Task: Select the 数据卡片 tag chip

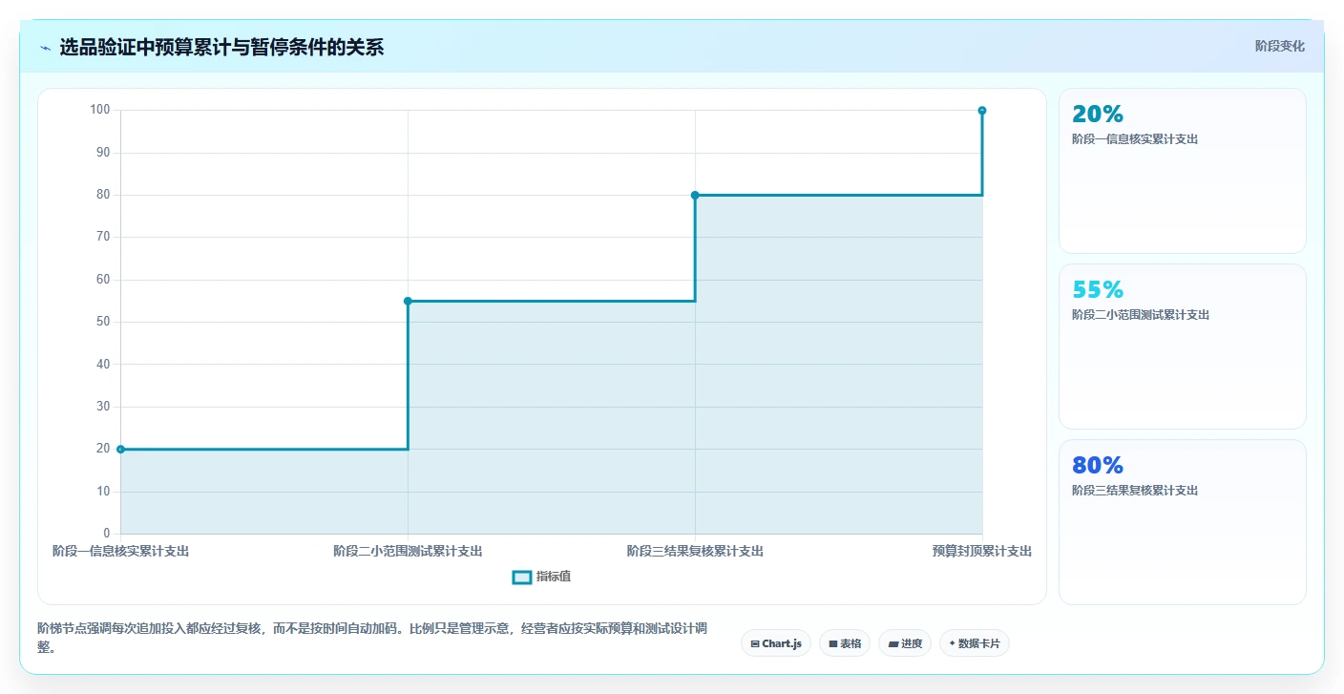Action: click(x=975, y=643)
